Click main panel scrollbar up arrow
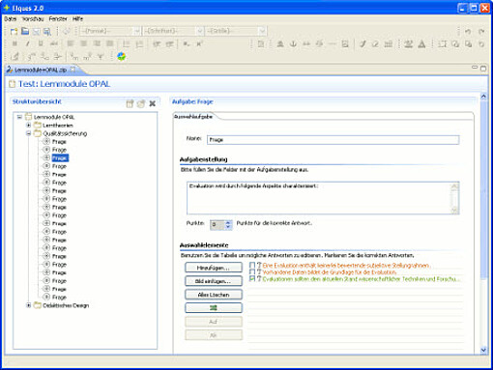Screen dimensions: 493x370 (483, 97)
